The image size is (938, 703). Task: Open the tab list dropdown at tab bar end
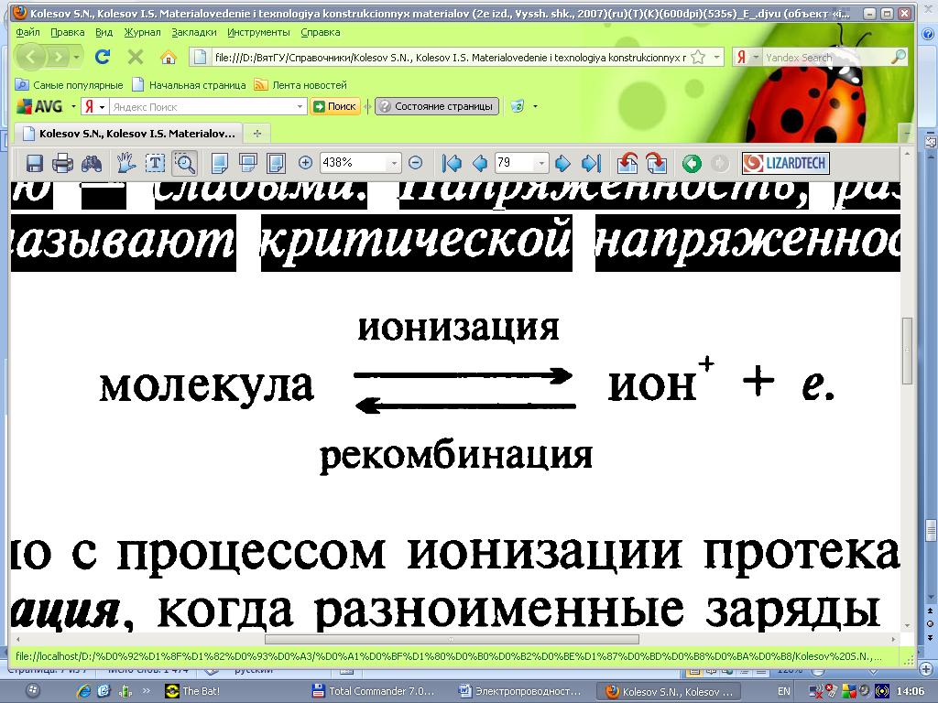pos(907,134)
